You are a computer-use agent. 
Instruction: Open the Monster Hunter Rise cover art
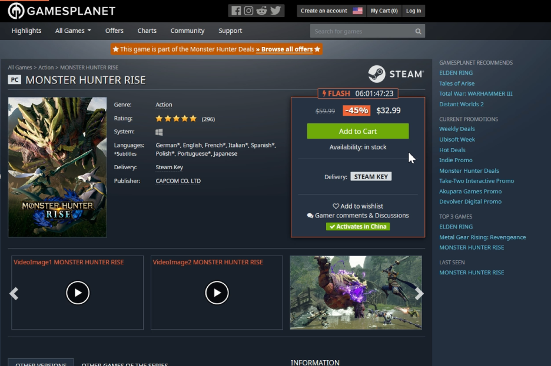(x=57, y=167)
